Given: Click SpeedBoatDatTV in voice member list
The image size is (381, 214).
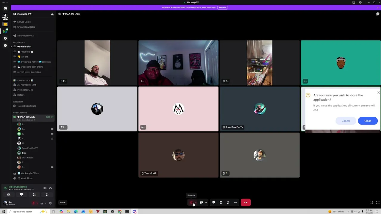Looking at the screenshot, I should coord(29,148).
